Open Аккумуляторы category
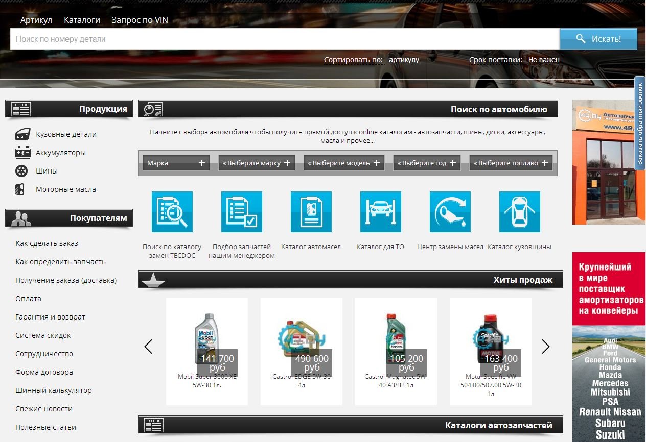The image size is (646, 442). click(x=61, y=153)
